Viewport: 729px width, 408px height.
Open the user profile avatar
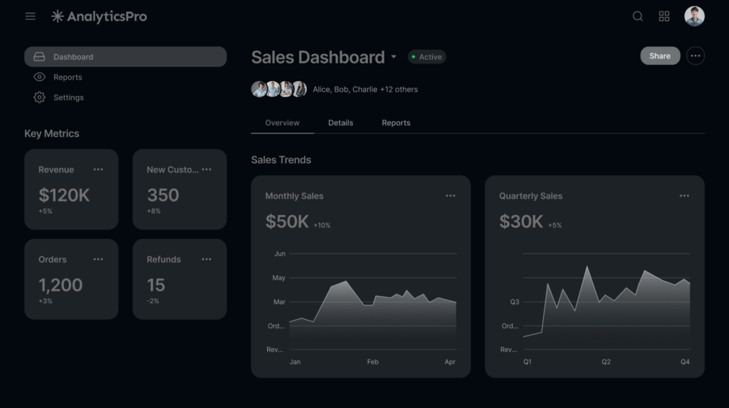pos(694,16)
